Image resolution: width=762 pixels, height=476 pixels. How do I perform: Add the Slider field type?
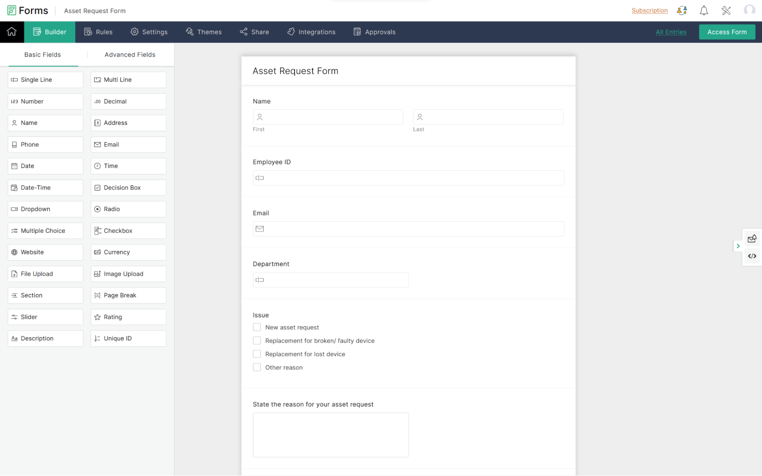coord(45,317)
